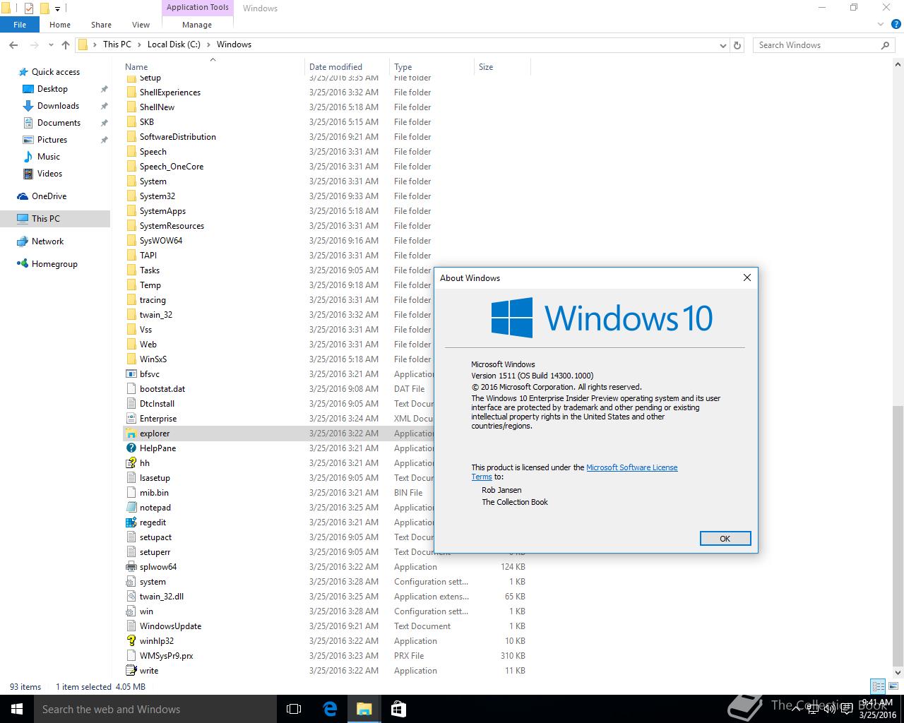
Task: Click the file list vertical scrollbar
Action: click(x=898, y=537)
